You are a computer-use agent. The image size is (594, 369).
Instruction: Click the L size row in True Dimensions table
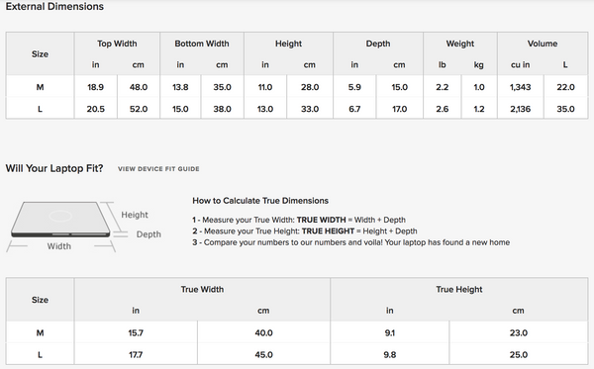(x=297, y=354)
